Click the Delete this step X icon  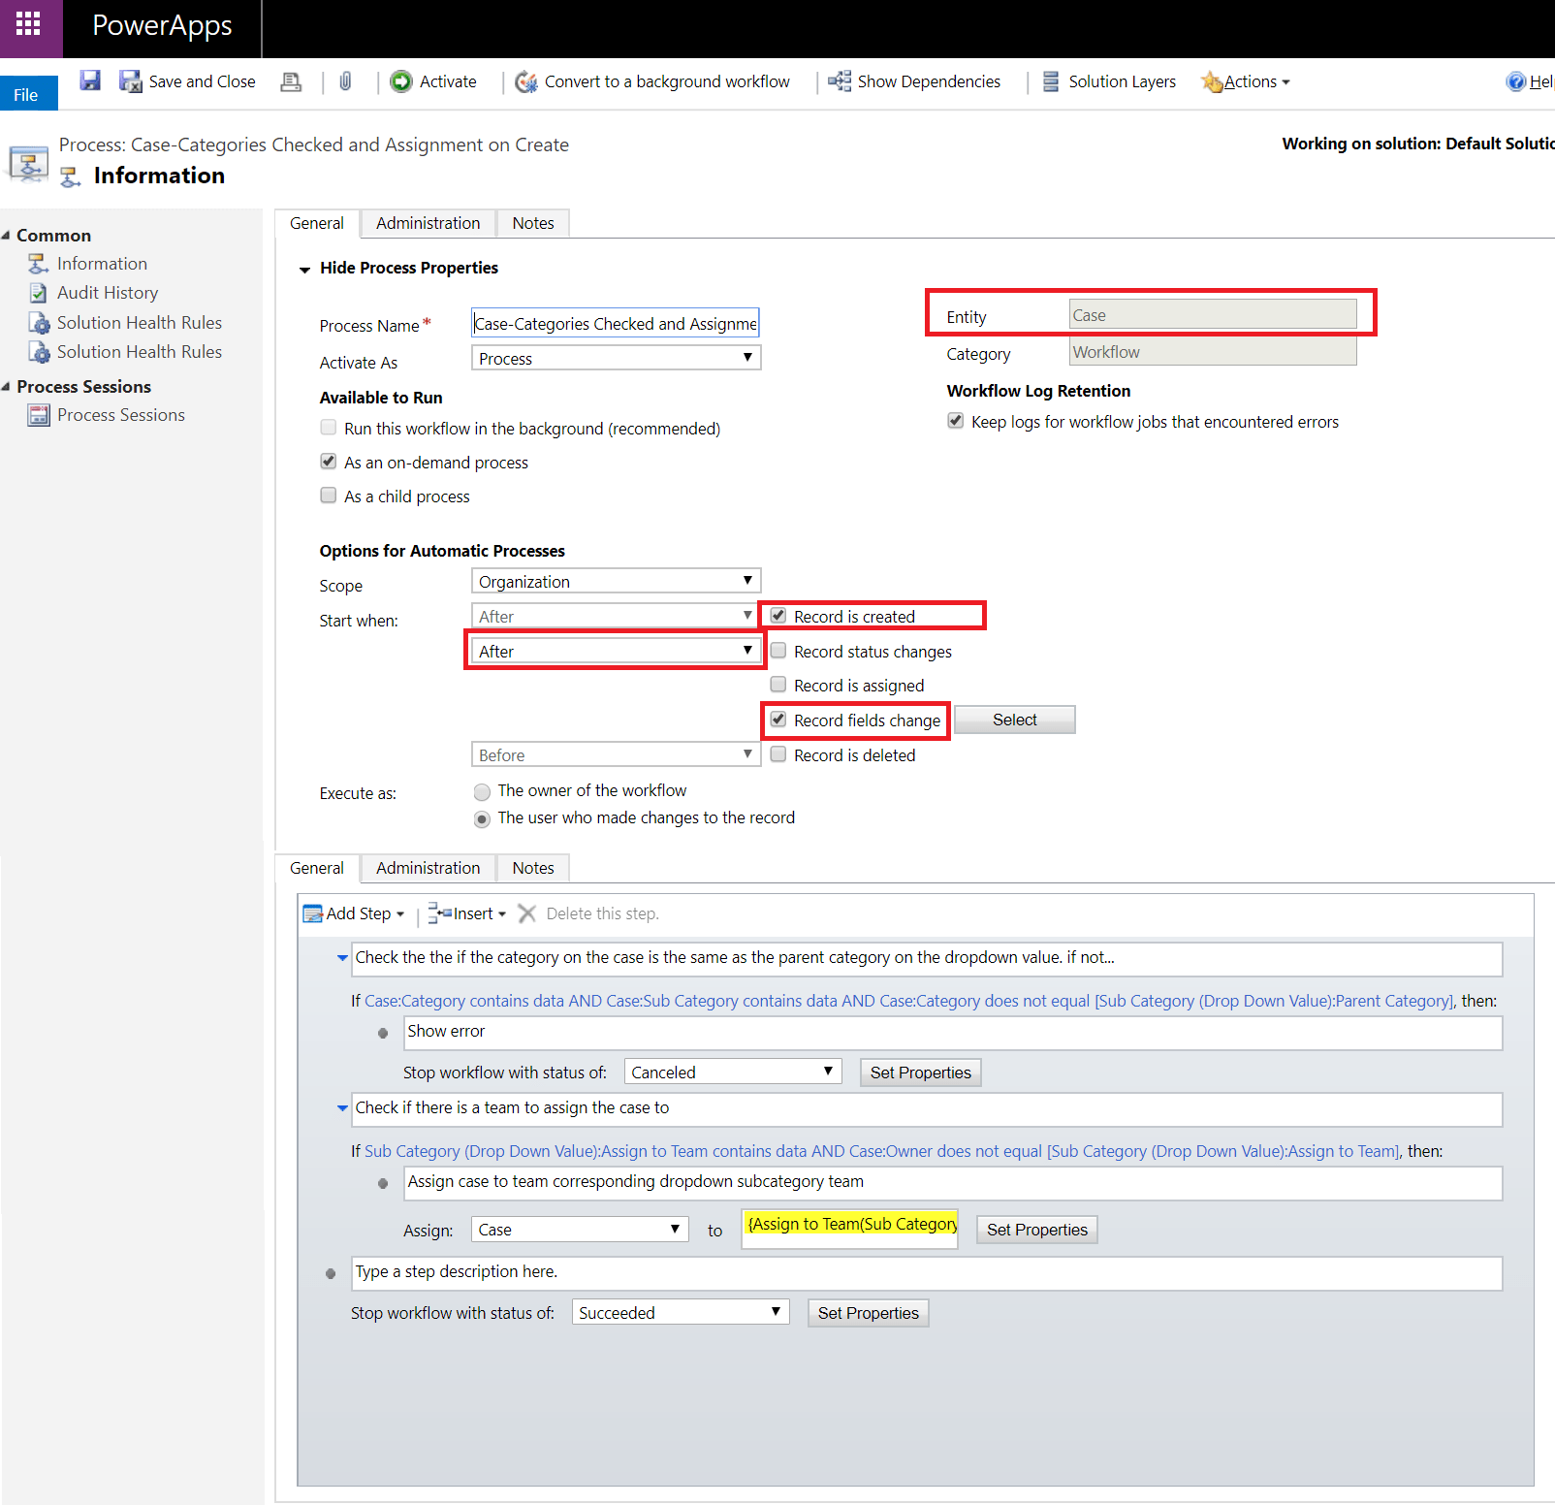527,913
